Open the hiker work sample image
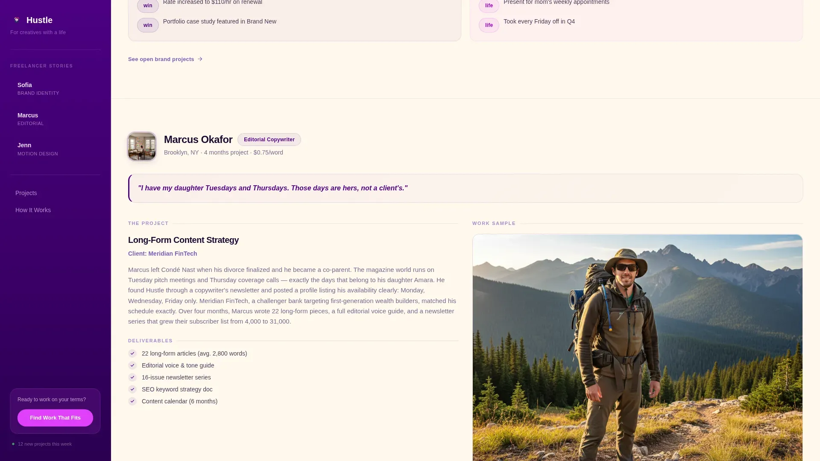 637,347
